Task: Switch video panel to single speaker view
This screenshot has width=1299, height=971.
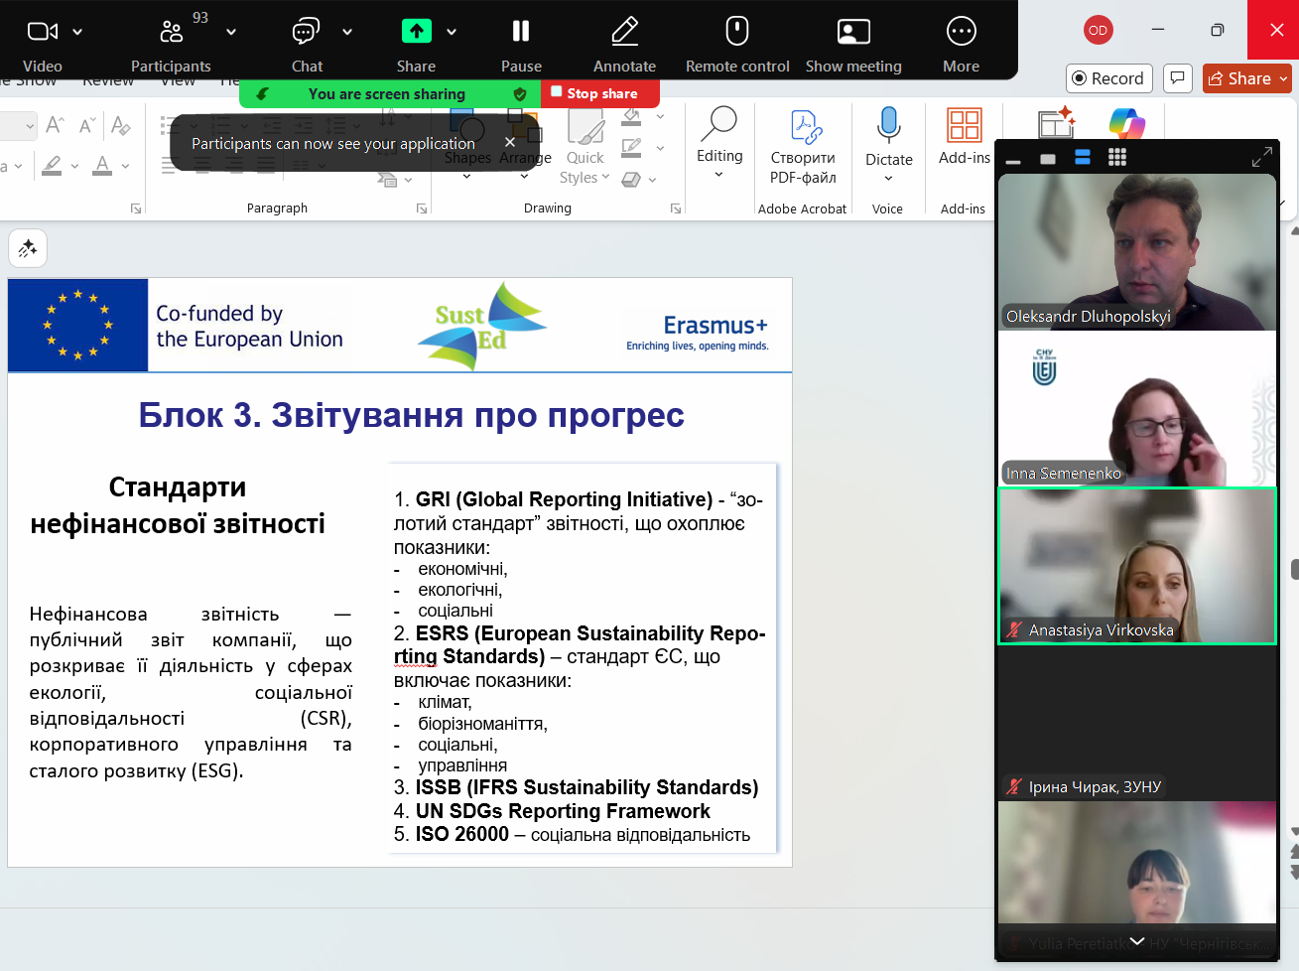Action: point(1048,159)
